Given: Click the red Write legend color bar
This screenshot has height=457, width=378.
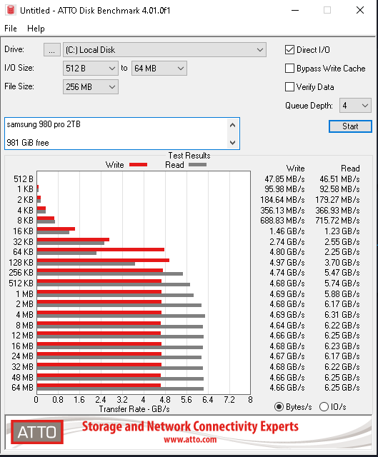Looking at the screenshot, I should [138, 165].
